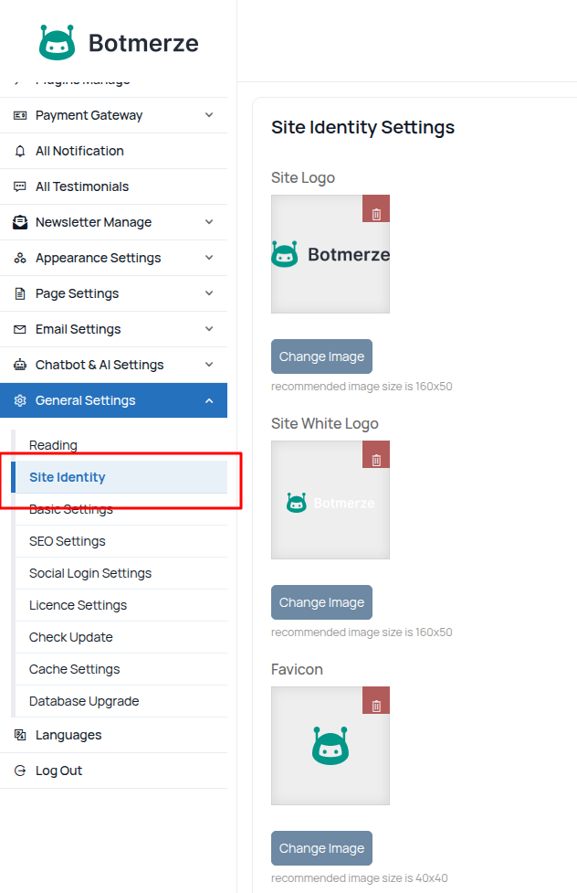This screenshot has height=893, width=577.
Task: Click the bell icon beside All Notification
Action: [20, 151]
